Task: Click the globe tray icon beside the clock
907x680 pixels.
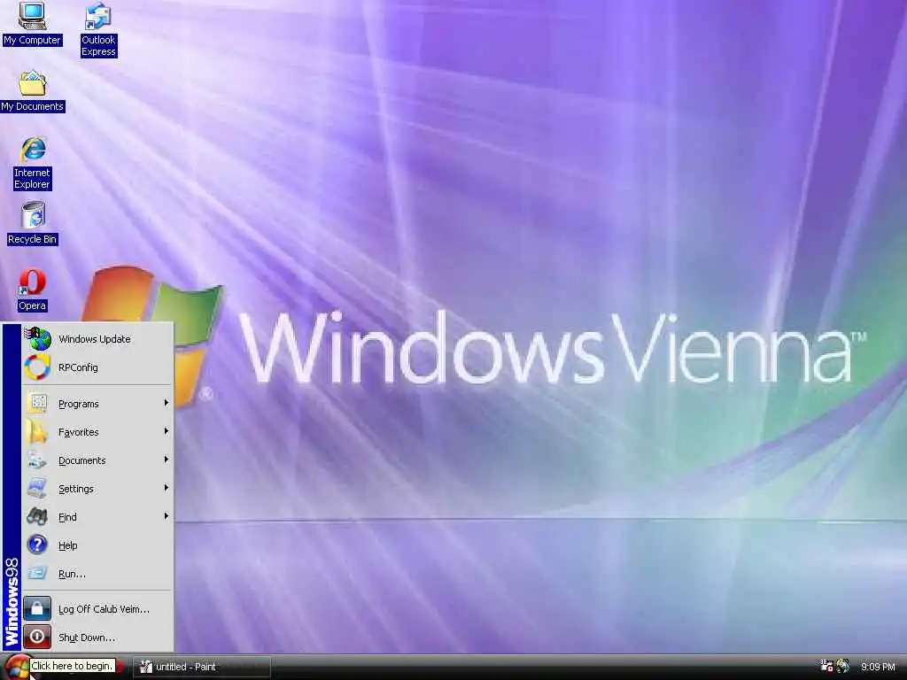Action: tap(843, 666)
